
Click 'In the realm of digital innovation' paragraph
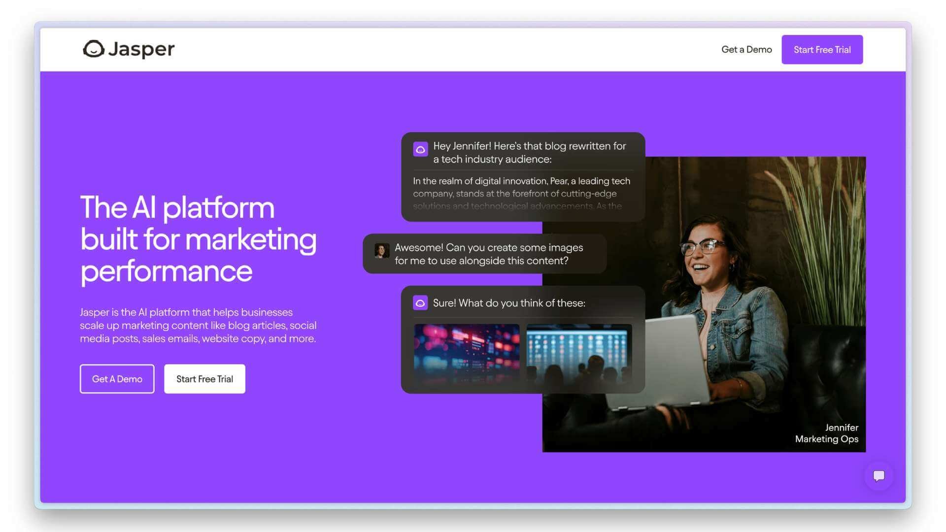tap(522, 193)
